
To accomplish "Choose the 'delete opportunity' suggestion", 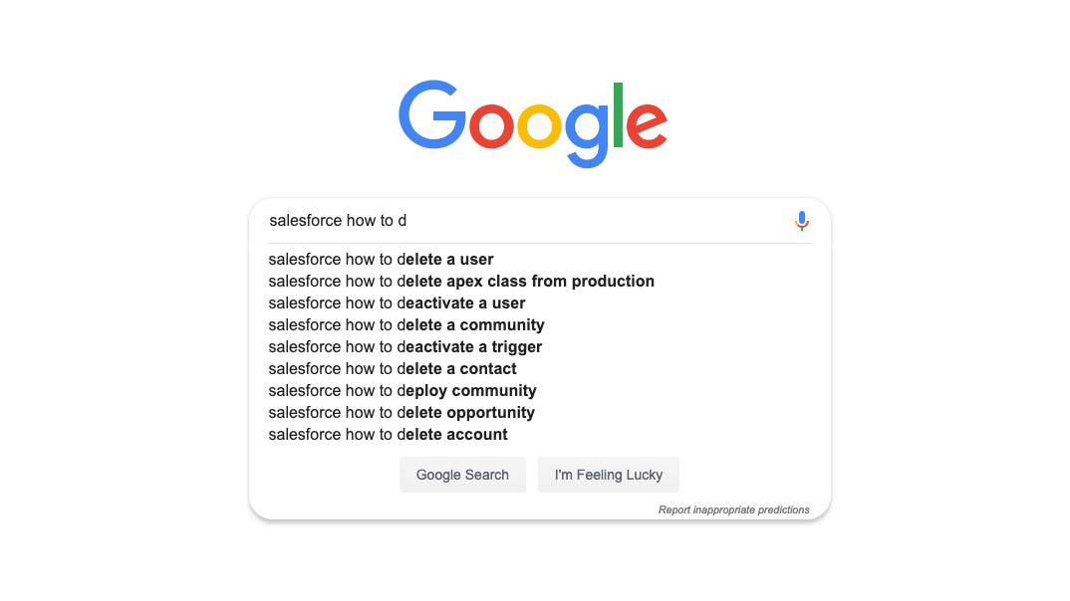I will tap(401, 413).
